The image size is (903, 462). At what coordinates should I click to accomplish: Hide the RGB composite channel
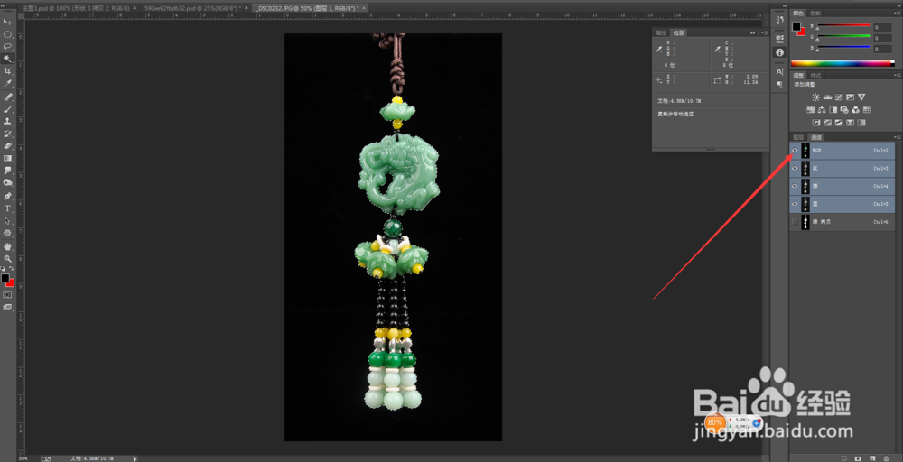(795, 151)
